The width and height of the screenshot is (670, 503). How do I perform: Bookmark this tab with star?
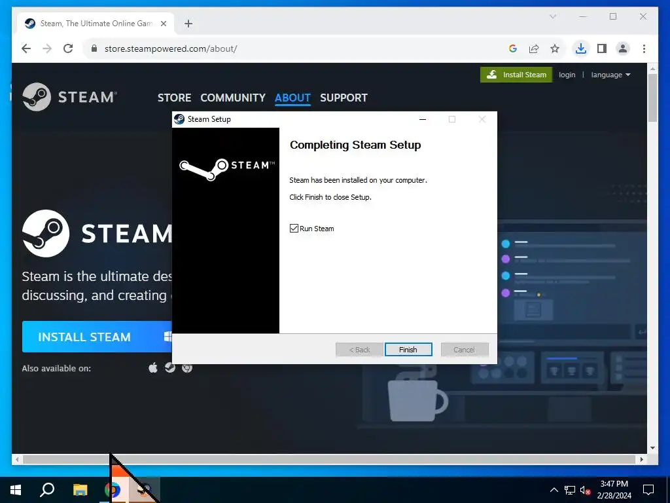point(555,48)
